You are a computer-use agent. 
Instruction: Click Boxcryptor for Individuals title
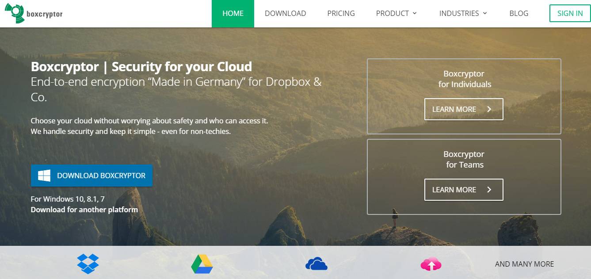[464, 79]
